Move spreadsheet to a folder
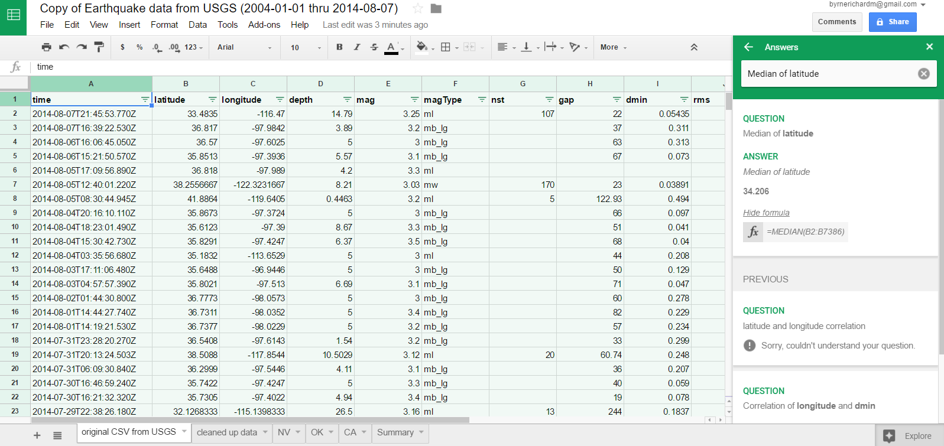 [436, 8]
